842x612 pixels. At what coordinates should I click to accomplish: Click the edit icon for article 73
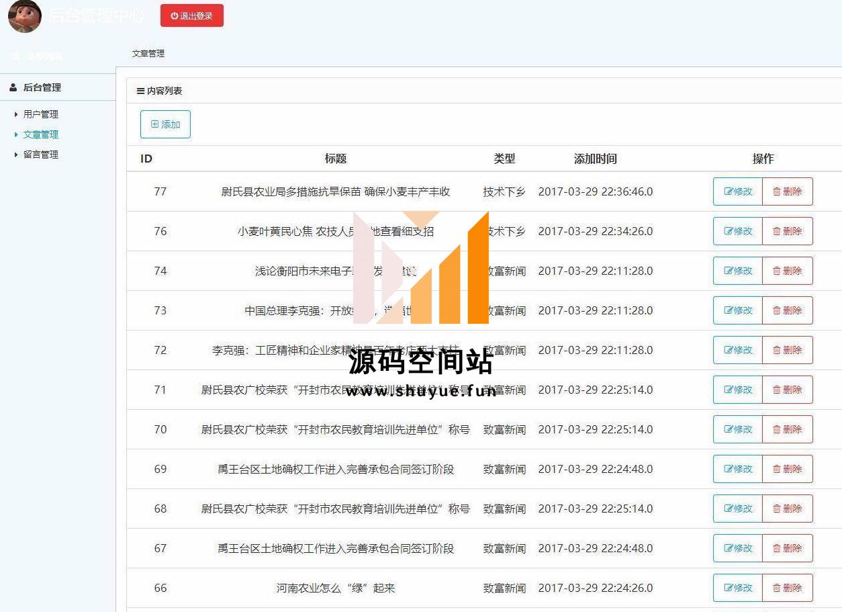(729, 310)
